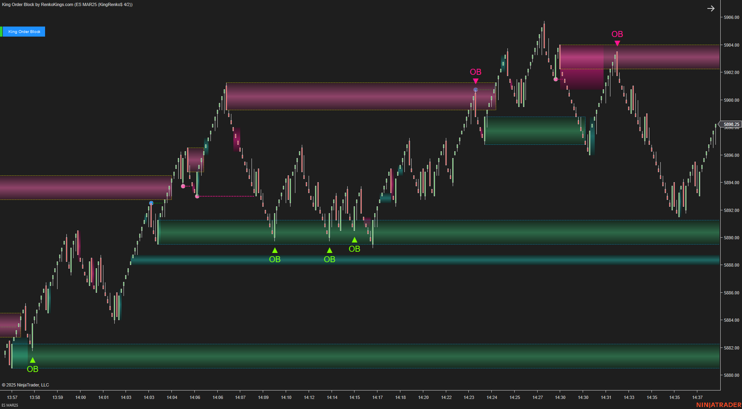This screenshot has height=409, width=742.
Task: Click the green strip beside the King Order Block label
Action: (x=2, y=31)
